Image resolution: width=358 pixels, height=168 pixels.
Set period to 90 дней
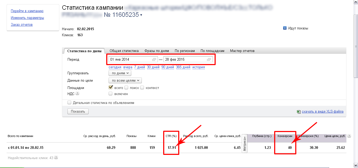[x=168, y=67]
